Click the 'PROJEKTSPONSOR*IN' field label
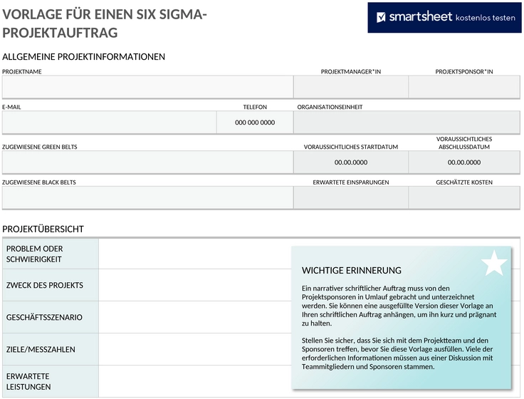Viewport: 524px width, 399px height. (464, 71)
